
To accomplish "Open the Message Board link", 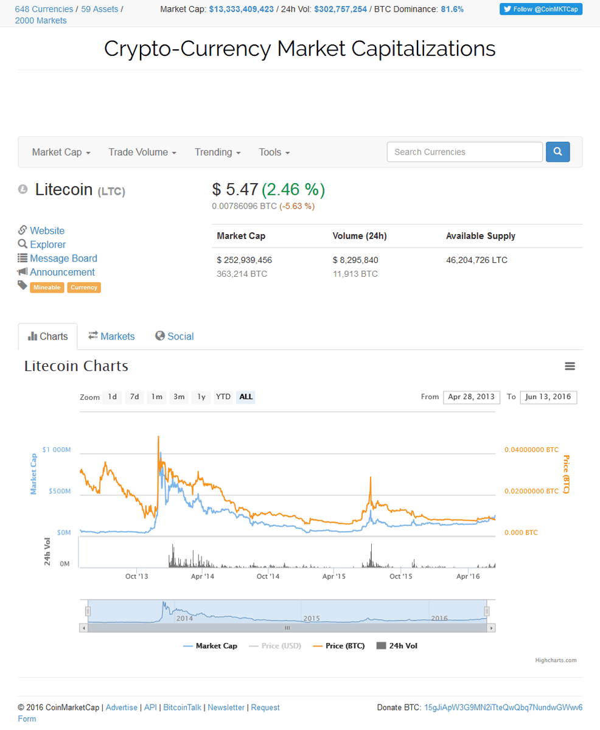I will click(63, 259).
